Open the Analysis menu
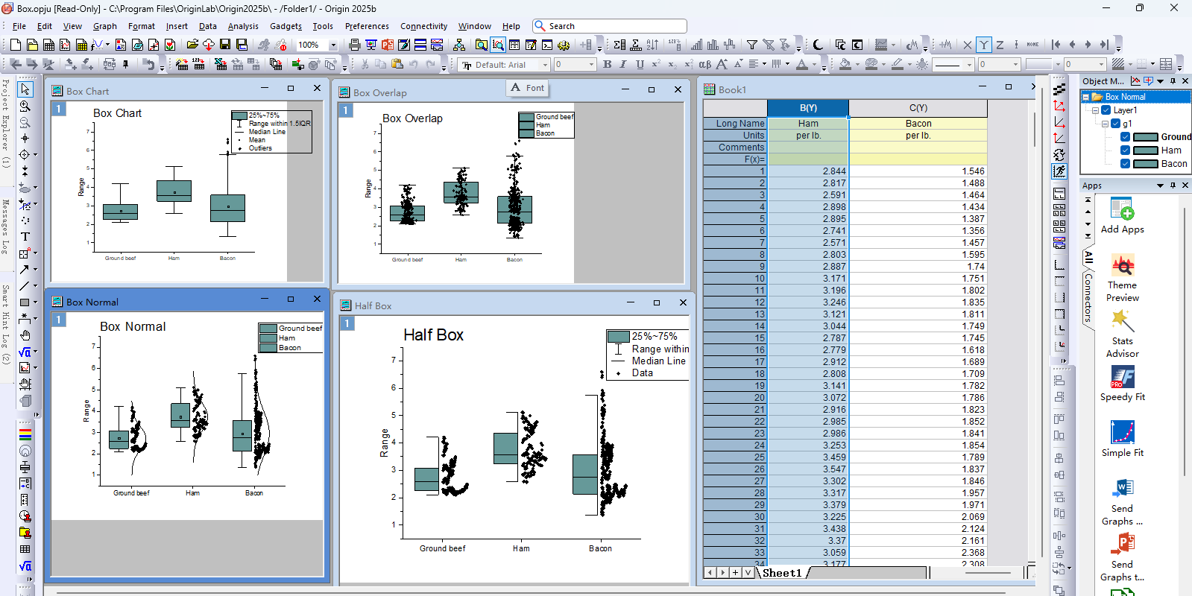The width and height of the screenshot is (1192, 596). [x=243, y=26]
